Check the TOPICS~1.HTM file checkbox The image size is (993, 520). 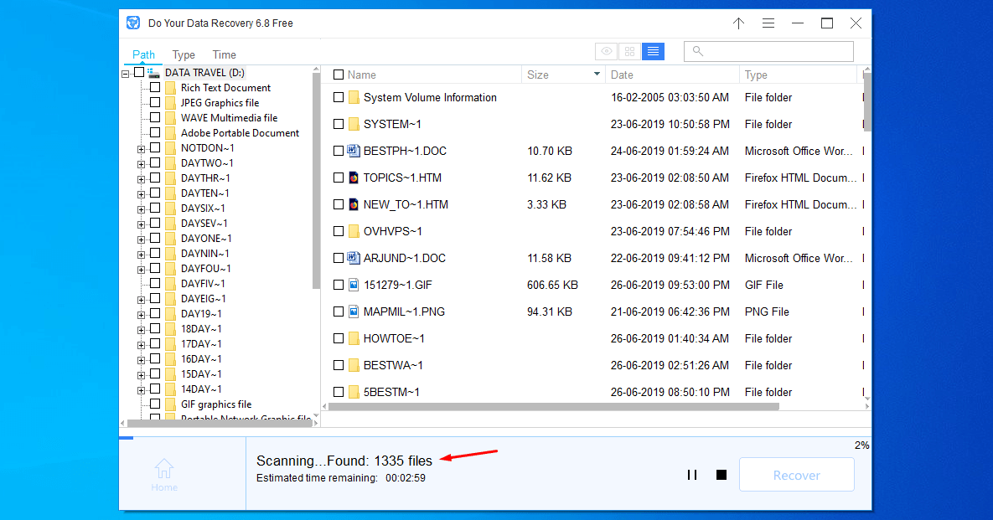click(339, 178)
